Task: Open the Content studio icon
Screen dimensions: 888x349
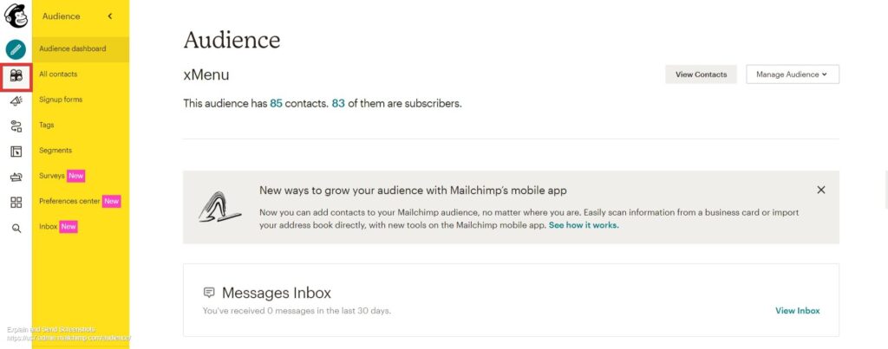Action: [x=16, y=177]
